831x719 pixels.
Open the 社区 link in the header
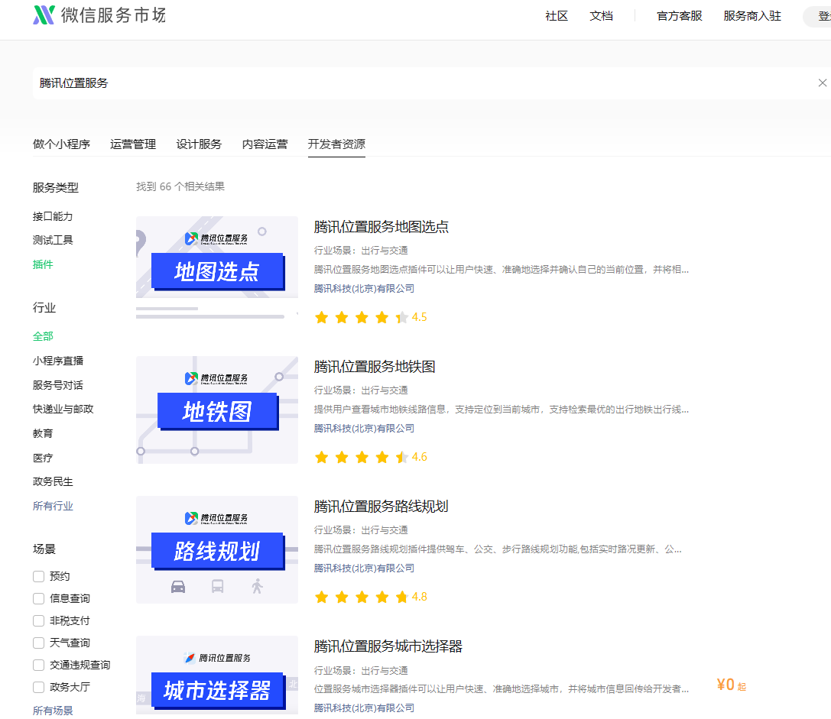pos(557,16)
